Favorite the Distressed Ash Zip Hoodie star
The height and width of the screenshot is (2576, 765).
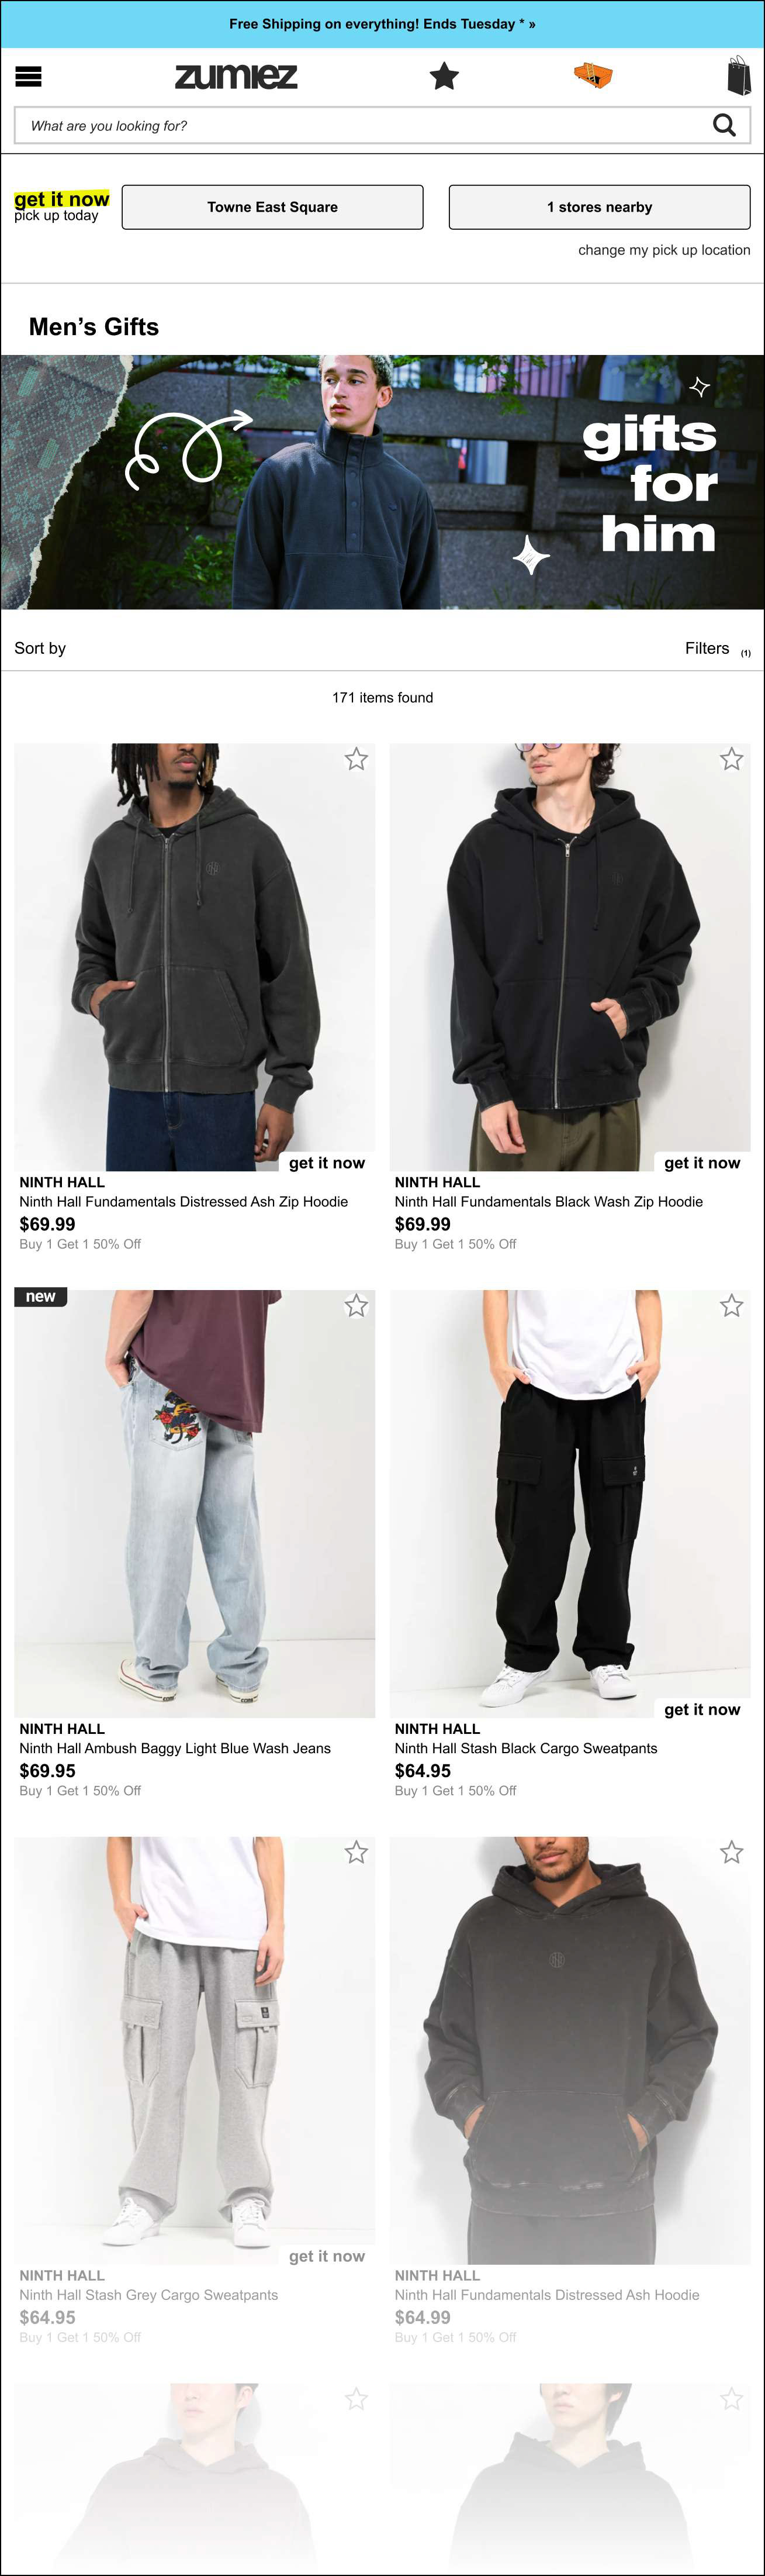(x=356, y=759)
